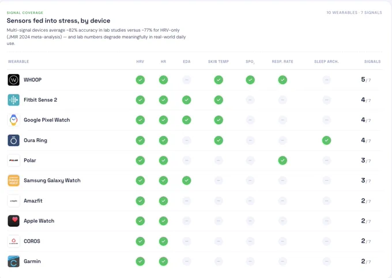
Task: Click the Oura Ring logo icon
Action: pyautogui.click(x=13, y=140)
